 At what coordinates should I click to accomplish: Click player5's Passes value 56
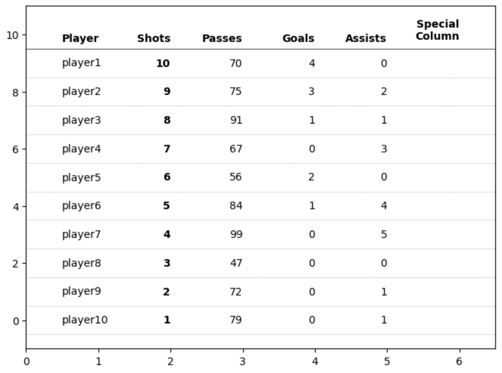point(235,177)
